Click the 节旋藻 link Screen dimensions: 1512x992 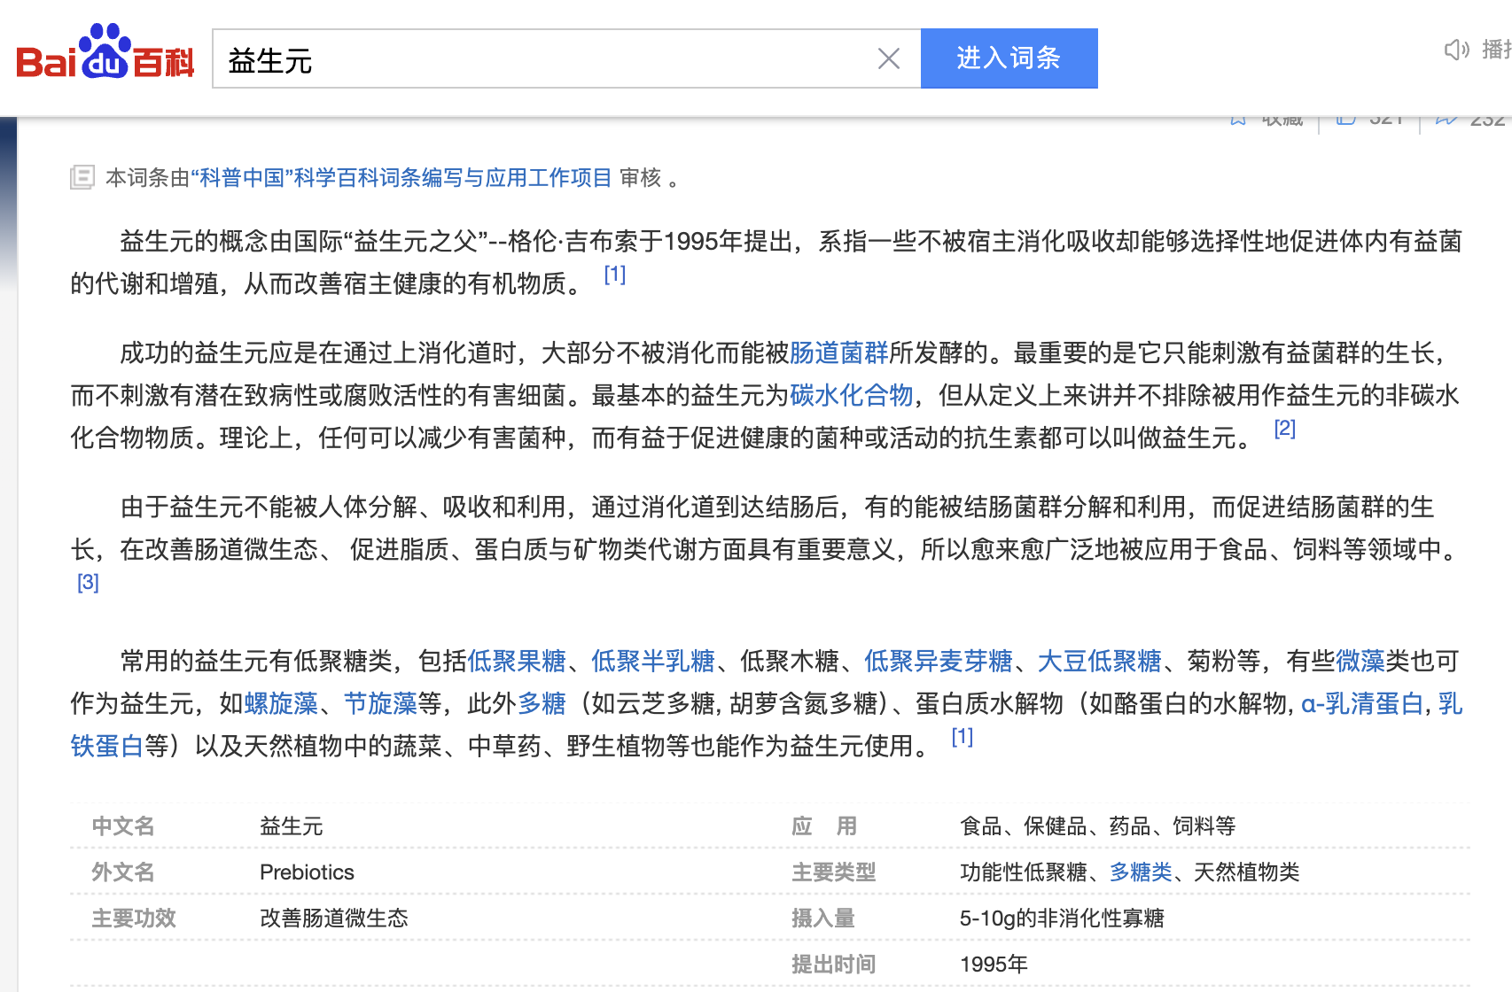click(380, 703)
